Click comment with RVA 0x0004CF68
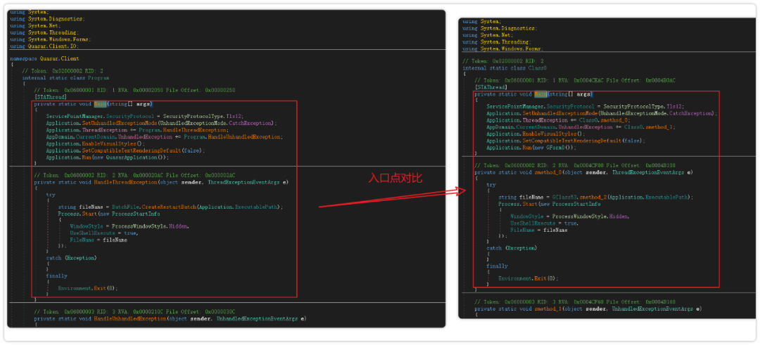Image resolution: width=760 pixels, height=345 pixels. pos(576,302)
